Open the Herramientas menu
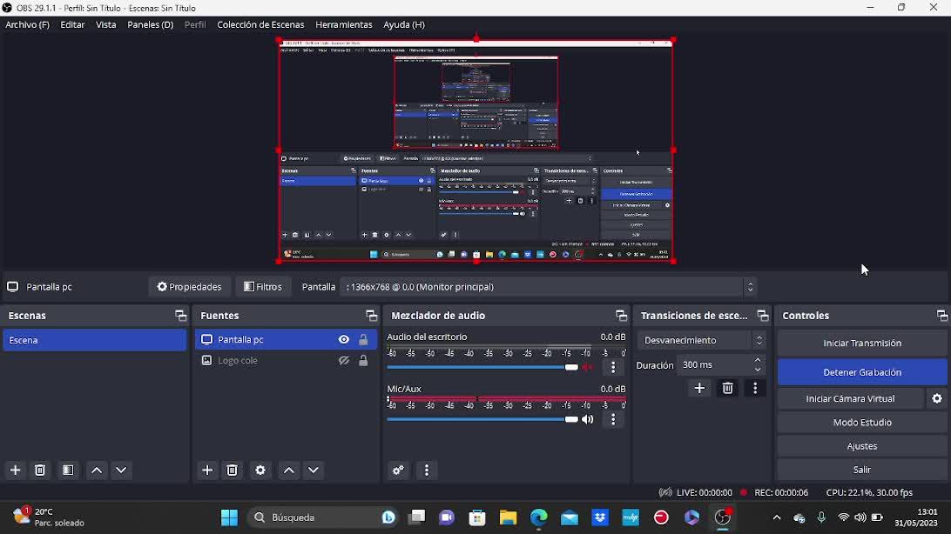 click(343, 25)
